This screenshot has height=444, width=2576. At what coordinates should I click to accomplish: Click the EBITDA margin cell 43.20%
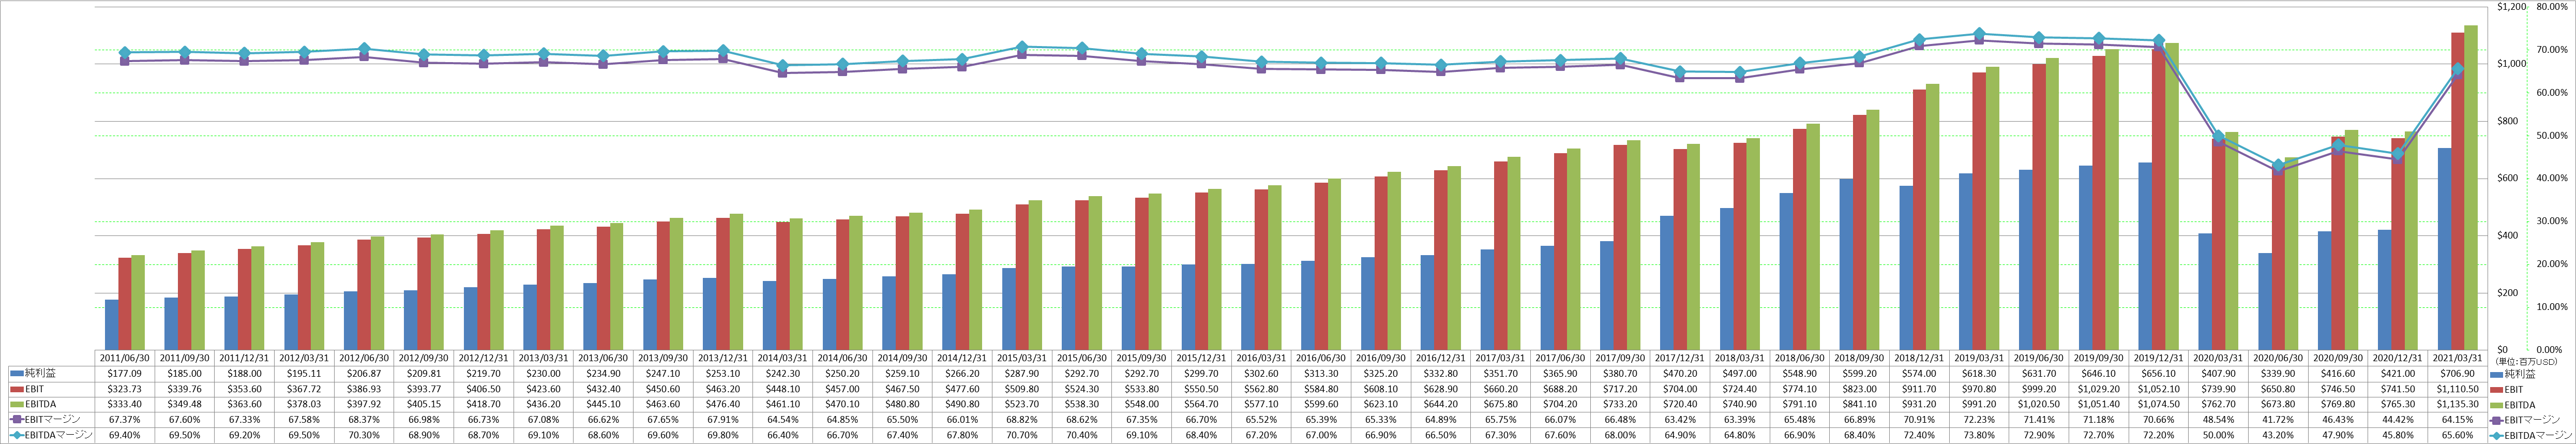(2278, 435)
